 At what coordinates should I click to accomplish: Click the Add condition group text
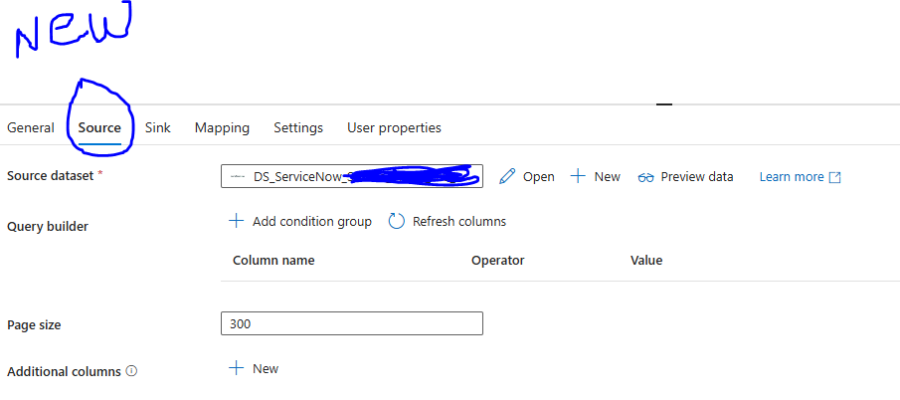pyautogui.click(x=312, y=222)
